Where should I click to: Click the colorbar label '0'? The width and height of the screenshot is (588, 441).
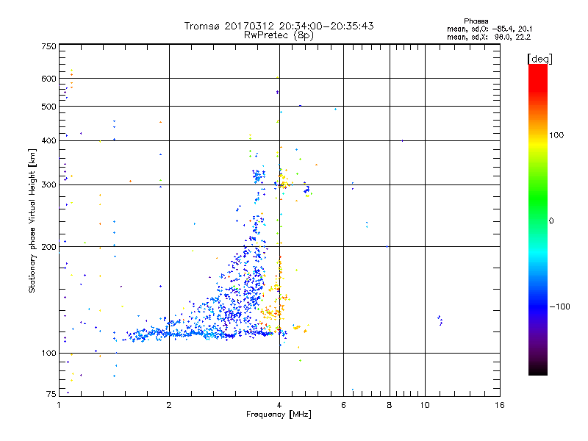pyautogui.click(x=551, y=220)
